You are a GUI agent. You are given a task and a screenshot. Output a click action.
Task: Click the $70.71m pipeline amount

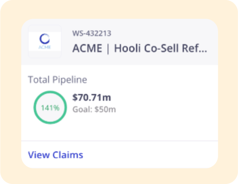(x=91, y=98)
